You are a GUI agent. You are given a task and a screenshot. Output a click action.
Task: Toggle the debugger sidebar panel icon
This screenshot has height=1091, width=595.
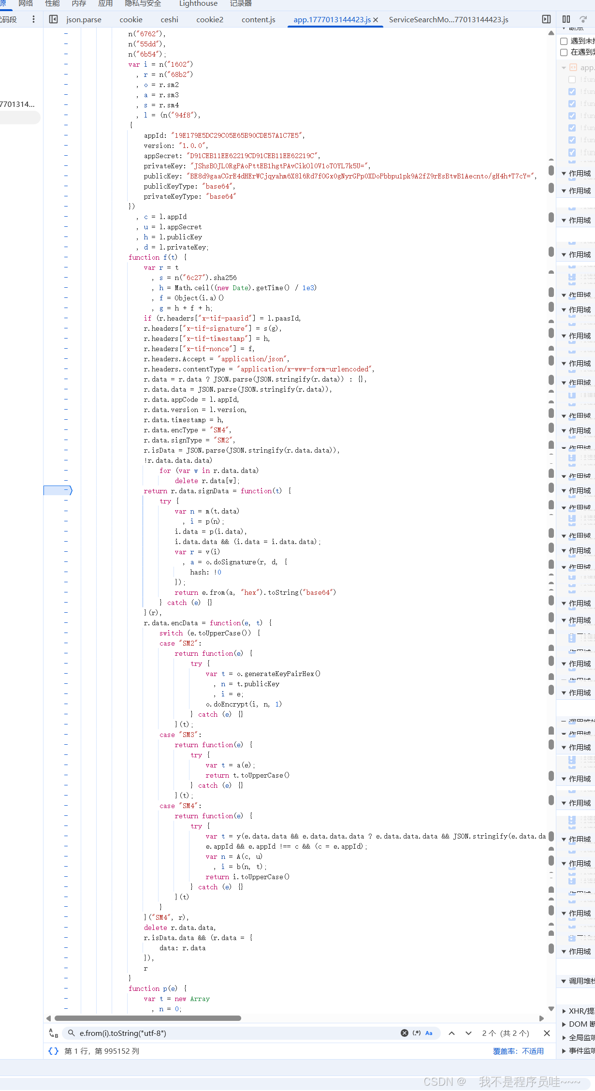click(x=546, y=19)
